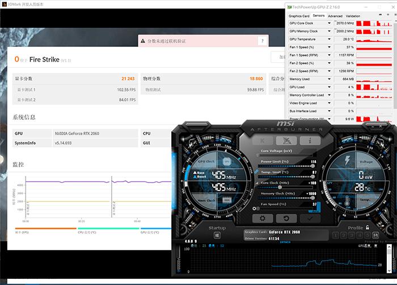
Task: Minimize the MSI Afterburner window
Action: 372,127
